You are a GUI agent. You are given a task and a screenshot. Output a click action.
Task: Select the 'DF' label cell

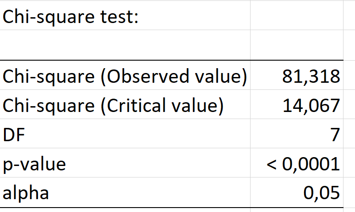click(125, 134)
